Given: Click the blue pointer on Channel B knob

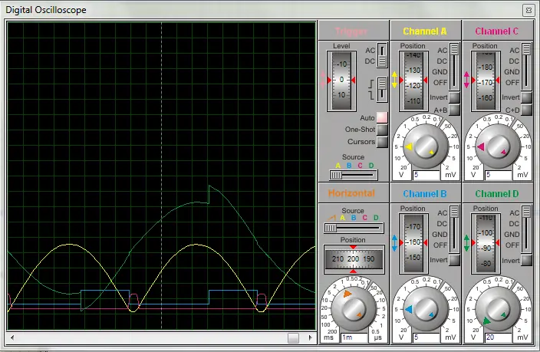Looking at the screenshot, I should tap(408, 309).
